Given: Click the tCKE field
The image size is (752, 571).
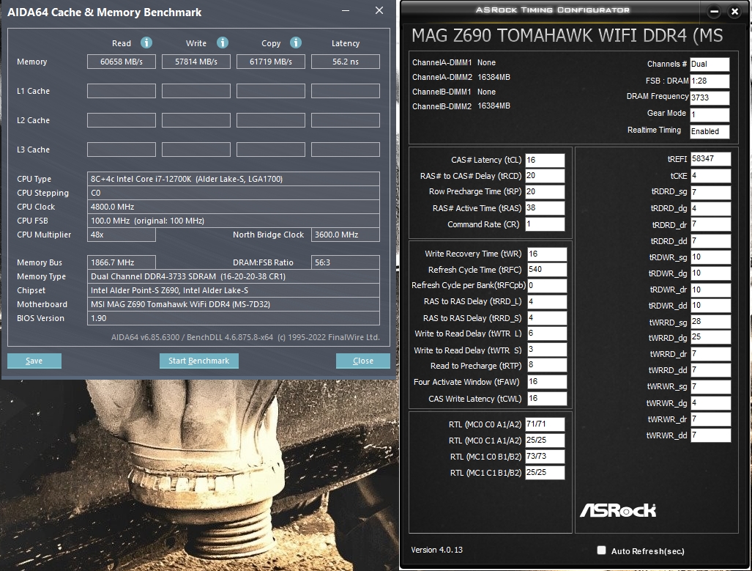Looking at the screenshot, I should click(711, 176).
